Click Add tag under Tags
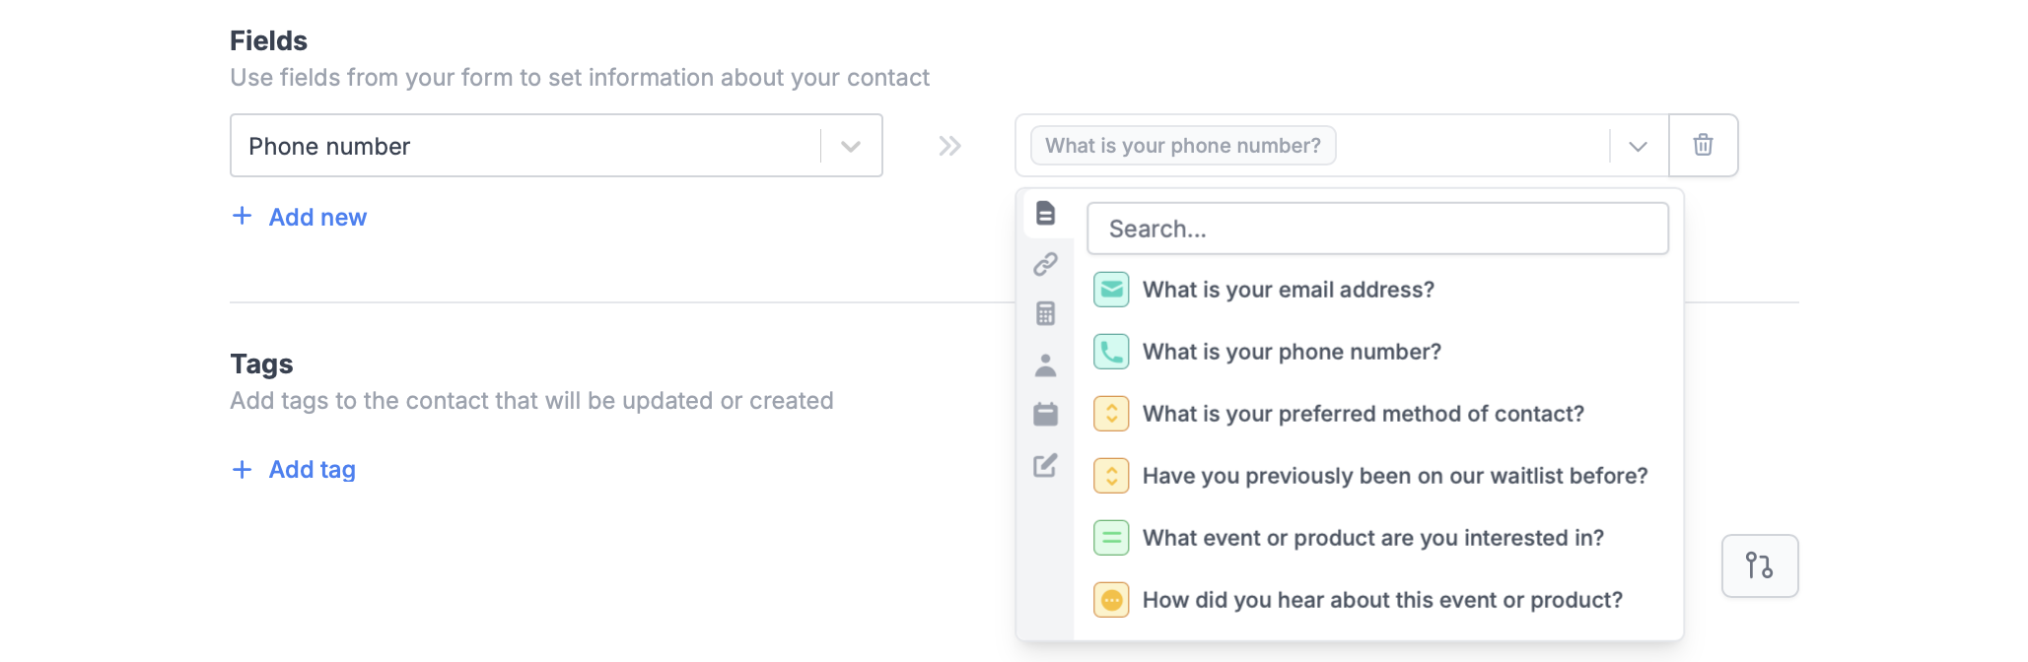The height and width of the screenshot is (662, 2028). coord(293,469)
